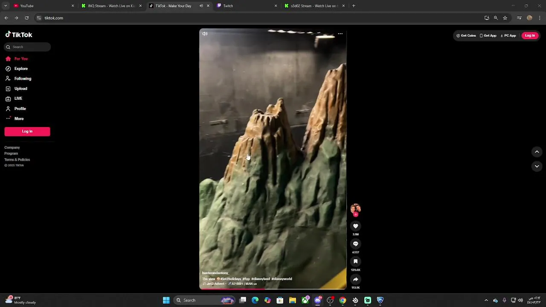Viewport: 546px width, 307px height.
Task: Open Xbox app from the taskbar
Action: pos(305,300)
